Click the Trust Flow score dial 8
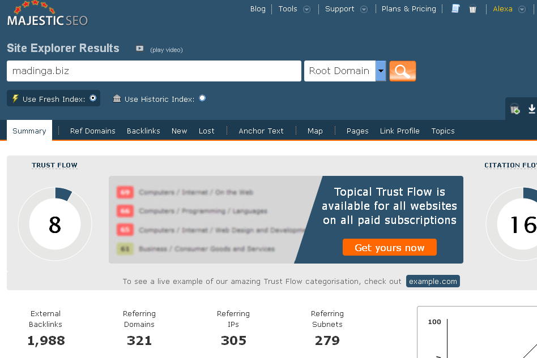 pyautogui.click(x=55, y=224)
